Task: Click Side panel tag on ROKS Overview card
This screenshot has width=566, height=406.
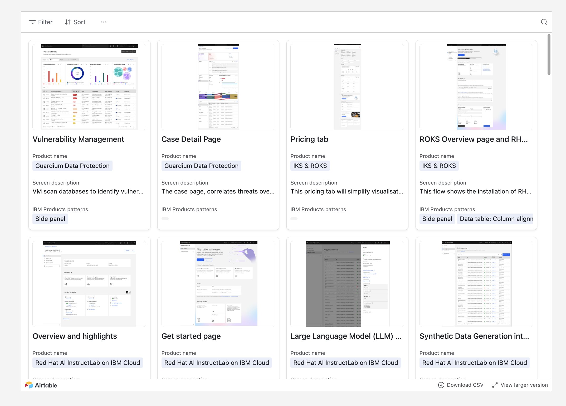Action: (x=437, y=219)
